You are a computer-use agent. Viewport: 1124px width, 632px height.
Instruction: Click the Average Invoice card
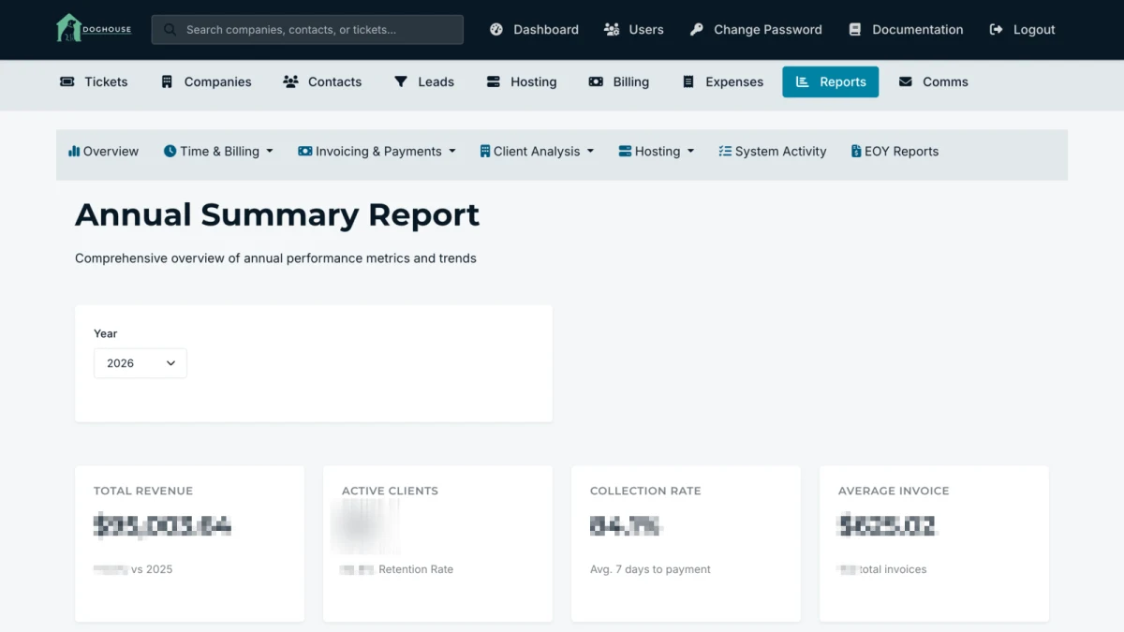[x=934, y=543]
